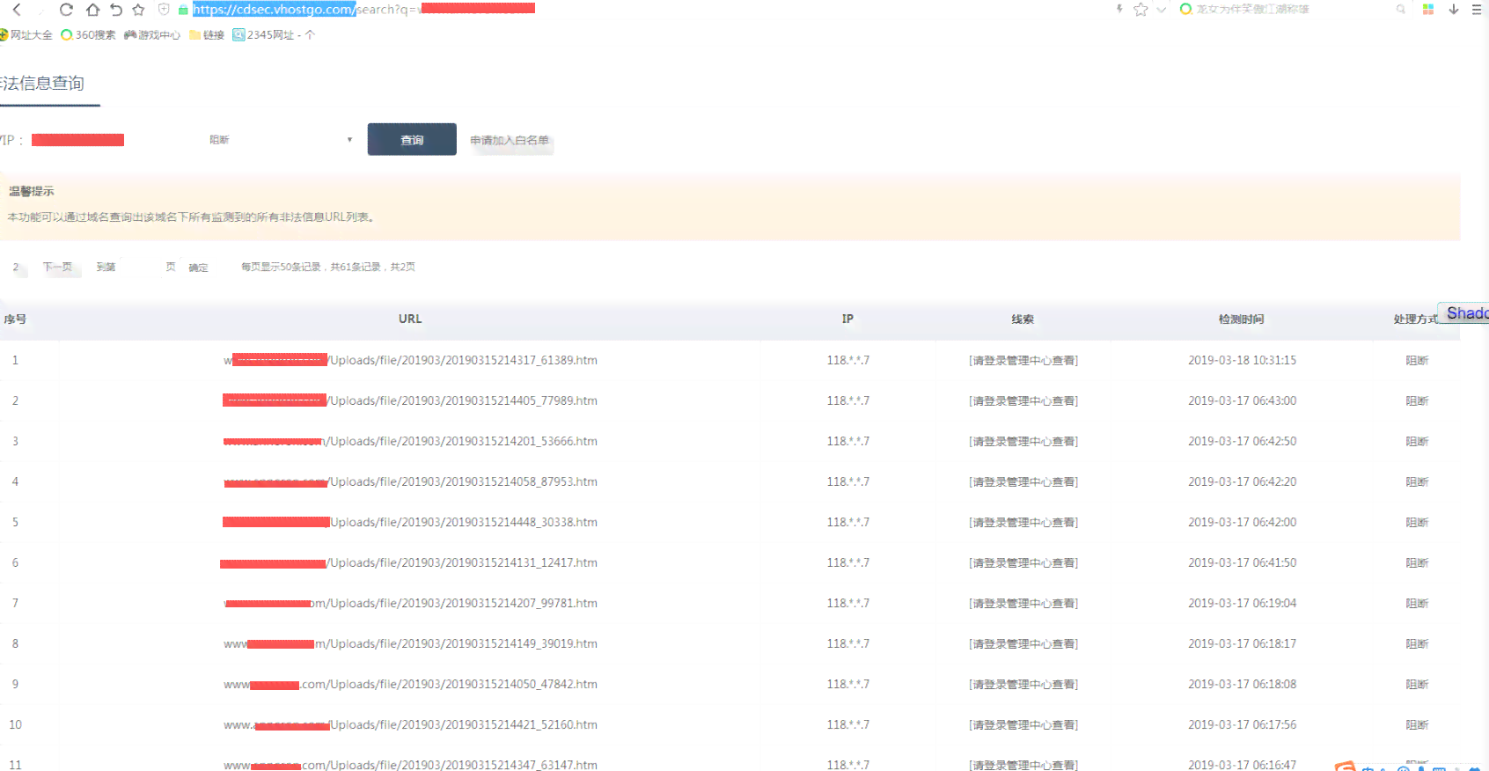Click the URL ending 214448_30338.htm
Screen dimensions: 1489x771
pos(410,522)
